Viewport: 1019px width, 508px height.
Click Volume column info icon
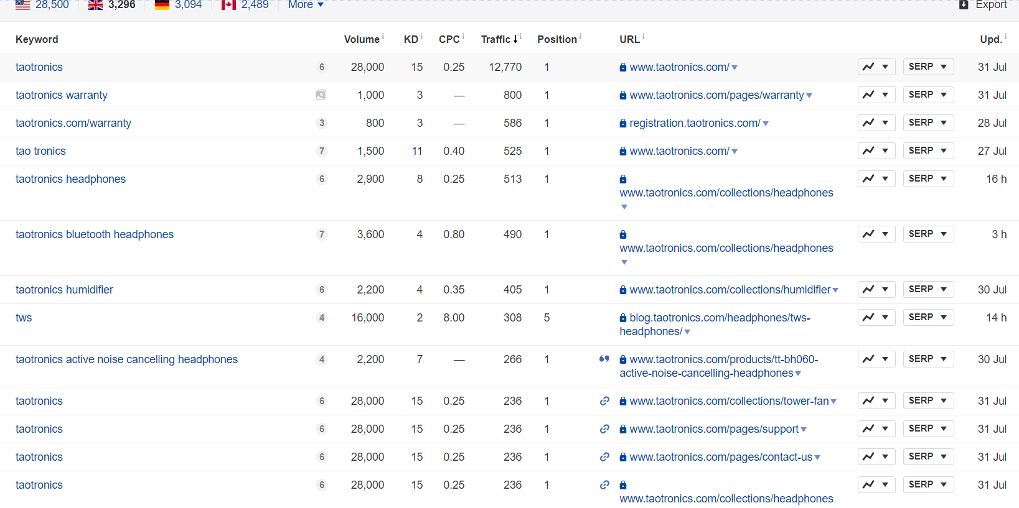[383, 37]
